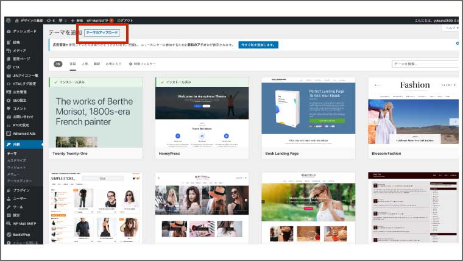Click the JINアイコン一覧 sidebar icon
The height and width of the screenshot is (261, 463).
click(9, 76)
